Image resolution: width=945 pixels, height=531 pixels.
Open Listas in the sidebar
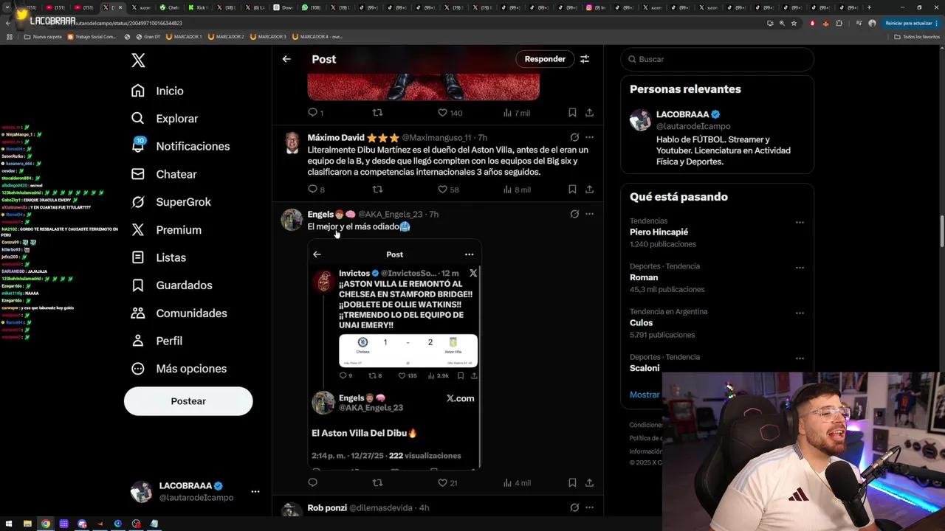coord(159,257)
